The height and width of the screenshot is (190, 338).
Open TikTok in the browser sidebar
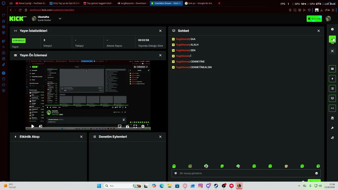(3, 65)
